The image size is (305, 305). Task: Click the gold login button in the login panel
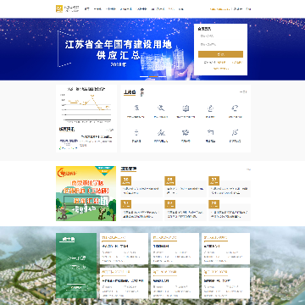pyautogui.click(x=220, y=54)
